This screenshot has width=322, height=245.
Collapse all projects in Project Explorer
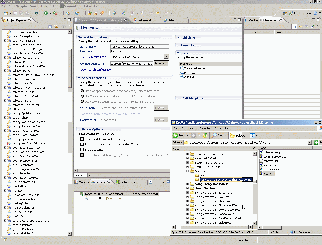coord(50,26)
